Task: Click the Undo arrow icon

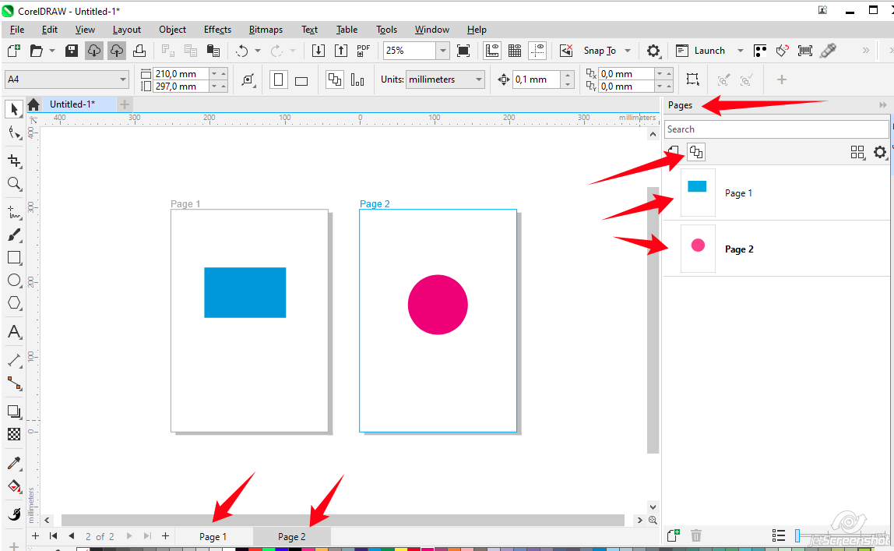Action: 241,51
